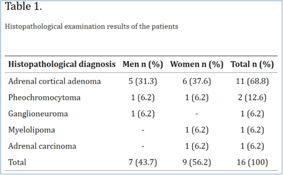
Task: Select the cell showing 11 (68.8)
Action: click(x=252, y=81)
